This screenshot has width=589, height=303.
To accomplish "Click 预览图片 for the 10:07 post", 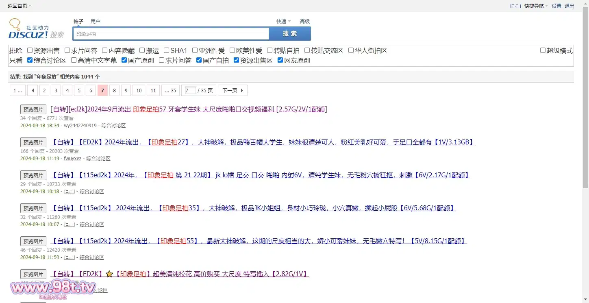I will click(x=33, y=208).
